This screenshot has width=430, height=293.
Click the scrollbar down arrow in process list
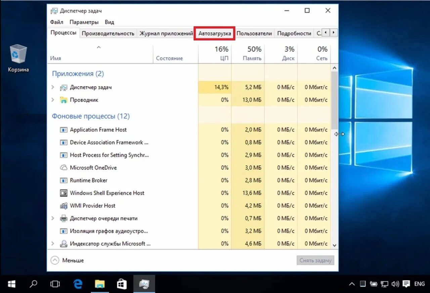point(334,245)
